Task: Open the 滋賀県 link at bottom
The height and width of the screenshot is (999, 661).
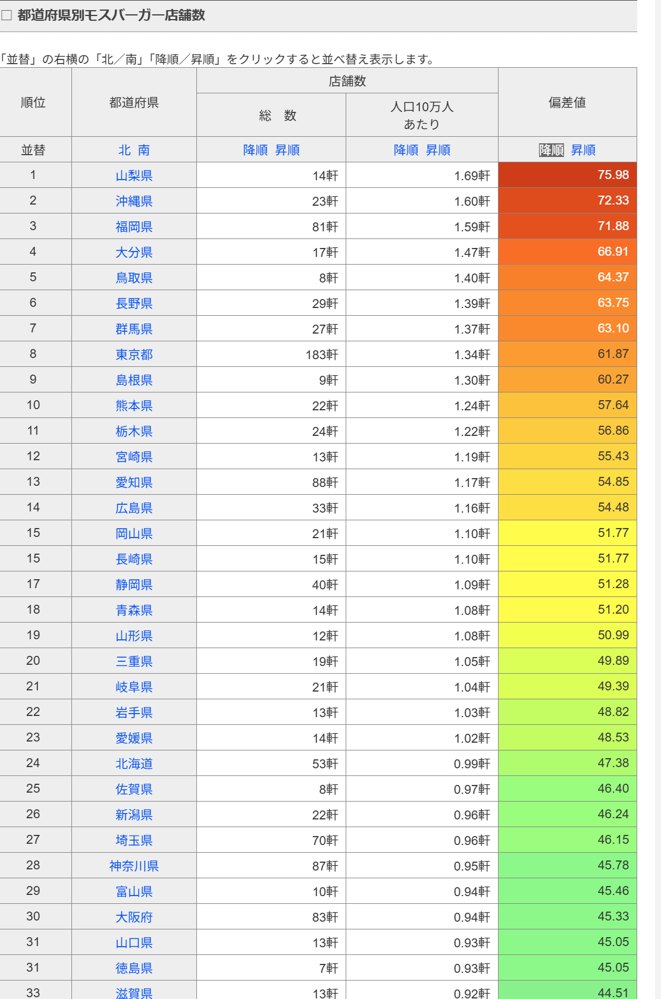Action: (x=134, y=993)
